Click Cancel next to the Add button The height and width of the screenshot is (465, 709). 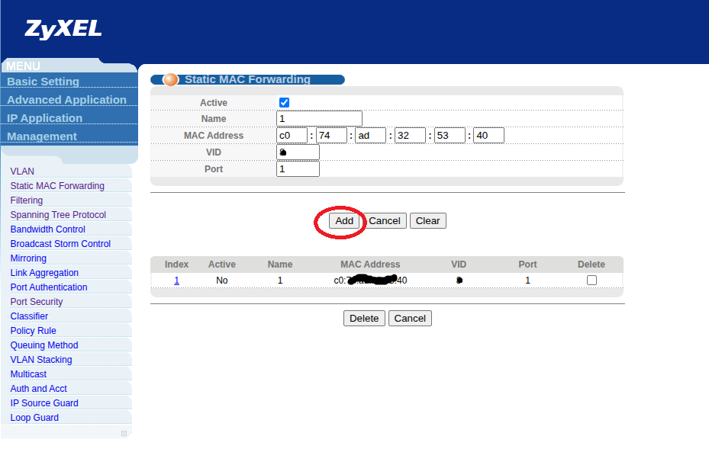tap(385, 221)
